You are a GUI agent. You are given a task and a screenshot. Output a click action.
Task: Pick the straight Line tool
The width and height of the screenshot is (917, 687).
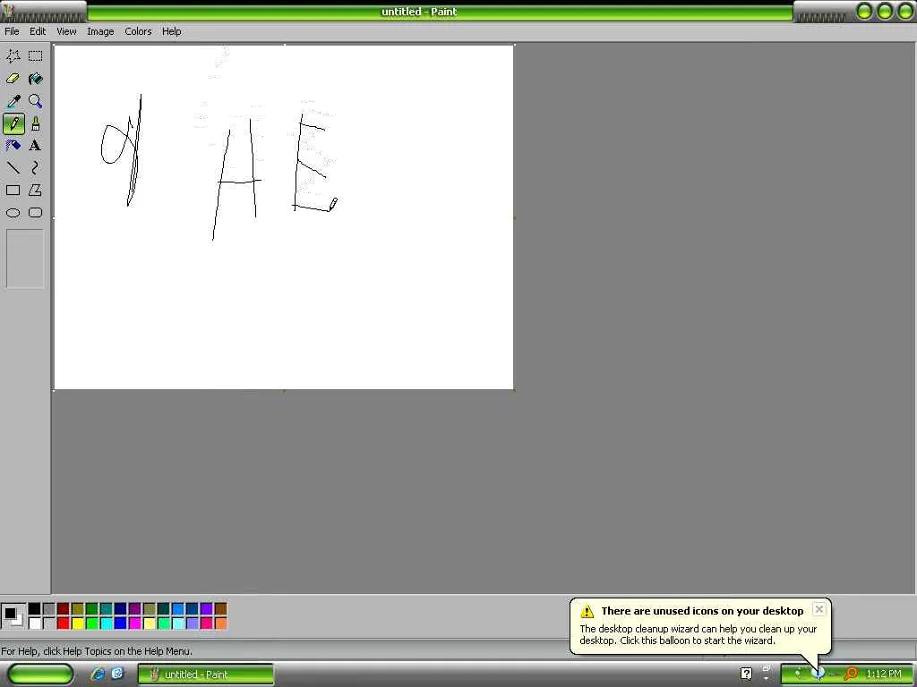click(x=13, y=168)
